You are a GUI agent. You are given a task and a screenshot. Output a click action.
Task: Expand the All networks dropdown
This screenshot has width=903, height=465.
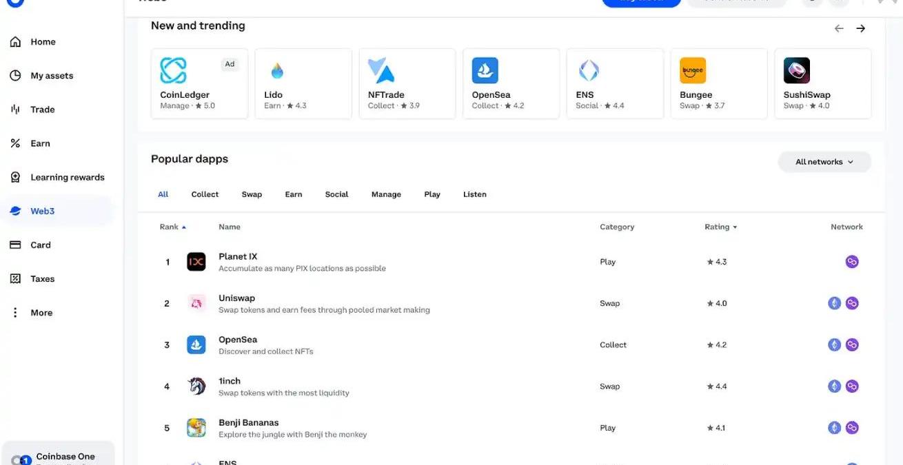click(x=824, y=162)
